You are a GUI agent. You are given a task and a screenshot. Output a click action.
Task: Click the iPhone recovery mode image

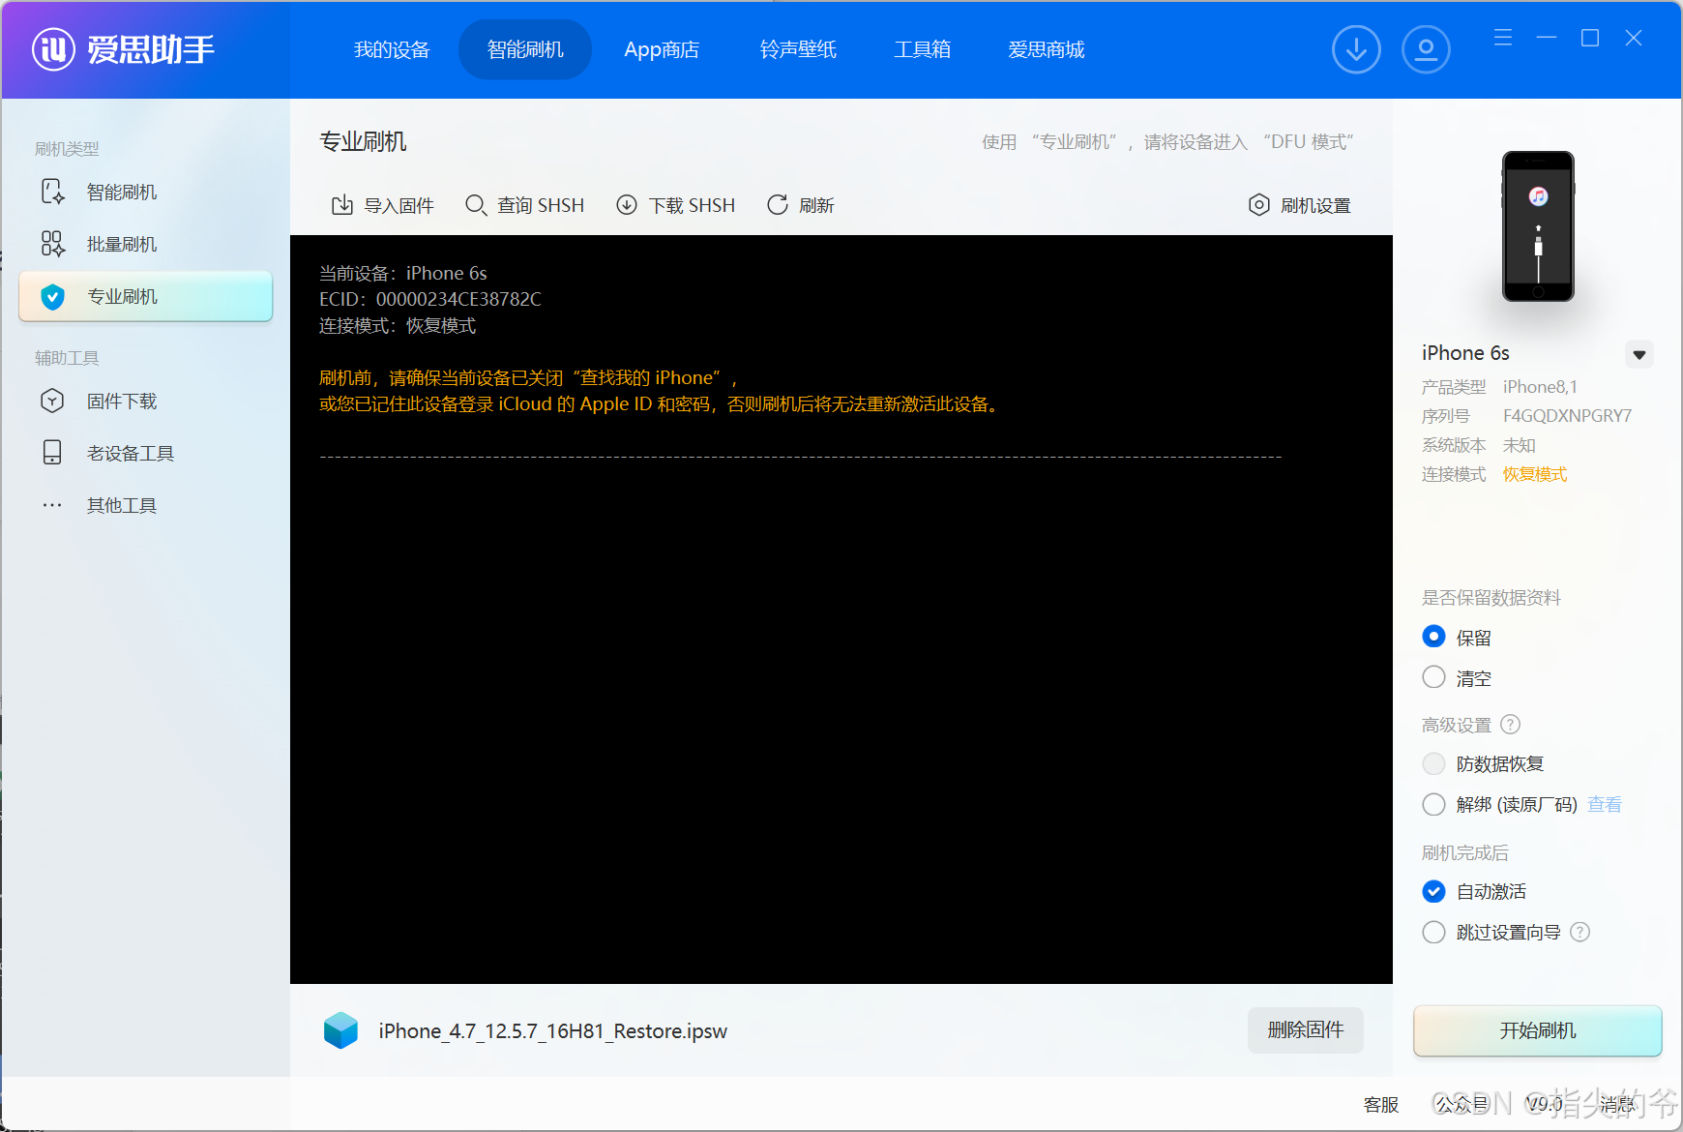[x=1538, y=226]
